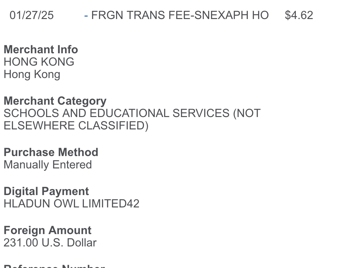Select the 01/27/25 transaction date

click(32, 16)
